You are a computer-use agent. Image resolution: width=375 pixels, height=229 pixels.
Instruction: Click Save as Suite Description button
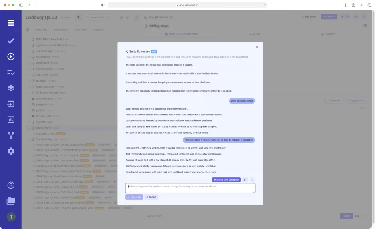(226, 180)
